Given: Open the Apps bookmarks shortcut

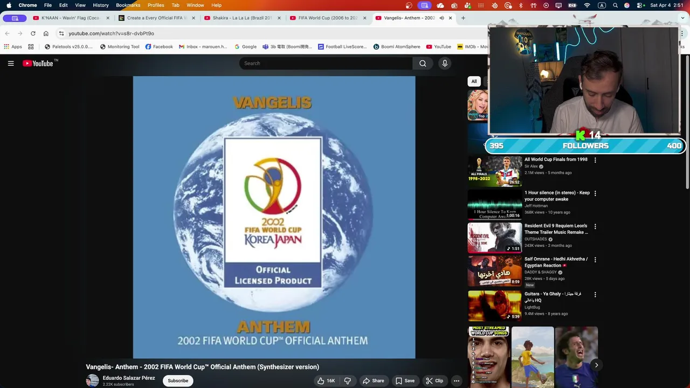Looking at the screenshot, I should tap(13, 47).
